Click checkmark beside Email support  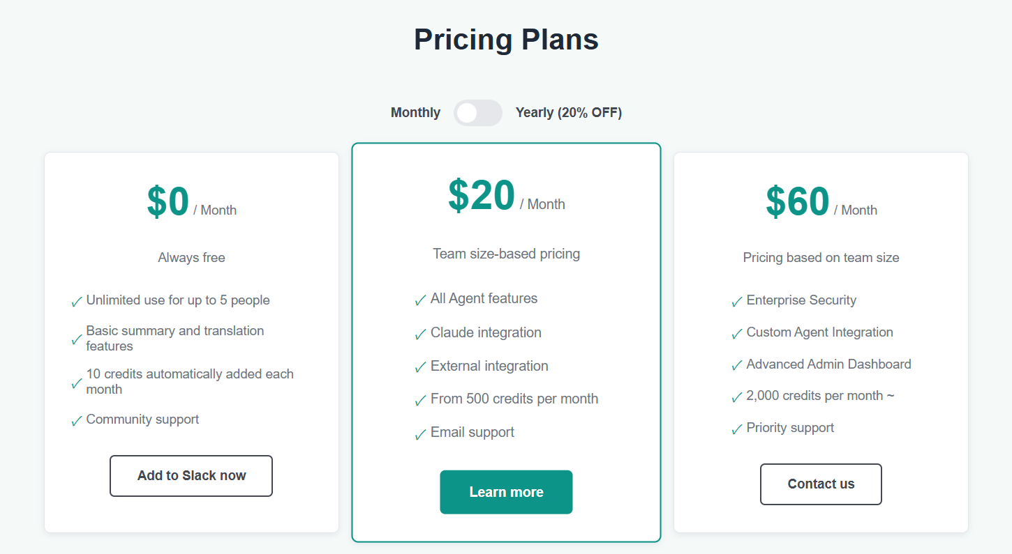click(420, 434)
